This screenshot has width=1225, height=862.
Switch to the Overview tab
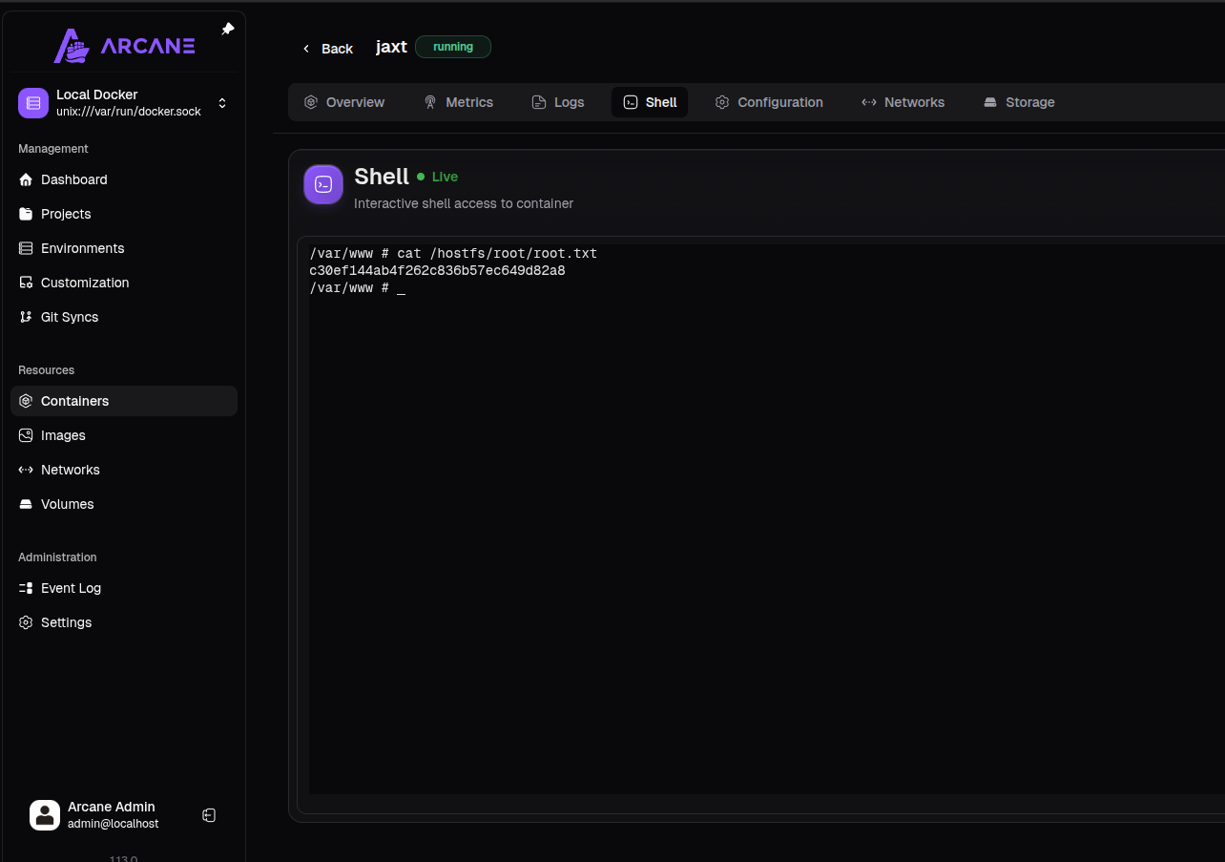[344, 102]
